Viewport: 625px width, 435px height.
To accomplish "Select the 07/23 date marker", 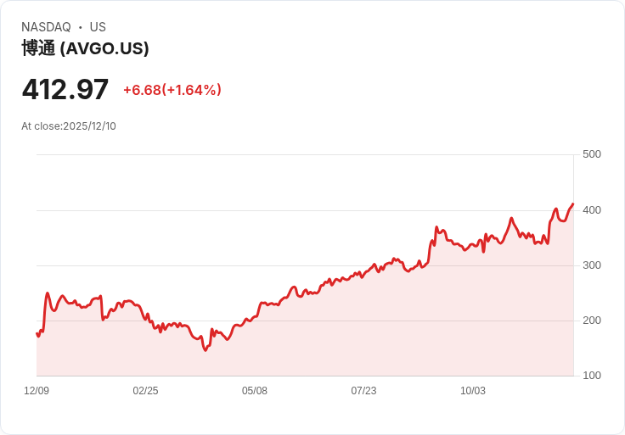I will click(x=363, y=391).
